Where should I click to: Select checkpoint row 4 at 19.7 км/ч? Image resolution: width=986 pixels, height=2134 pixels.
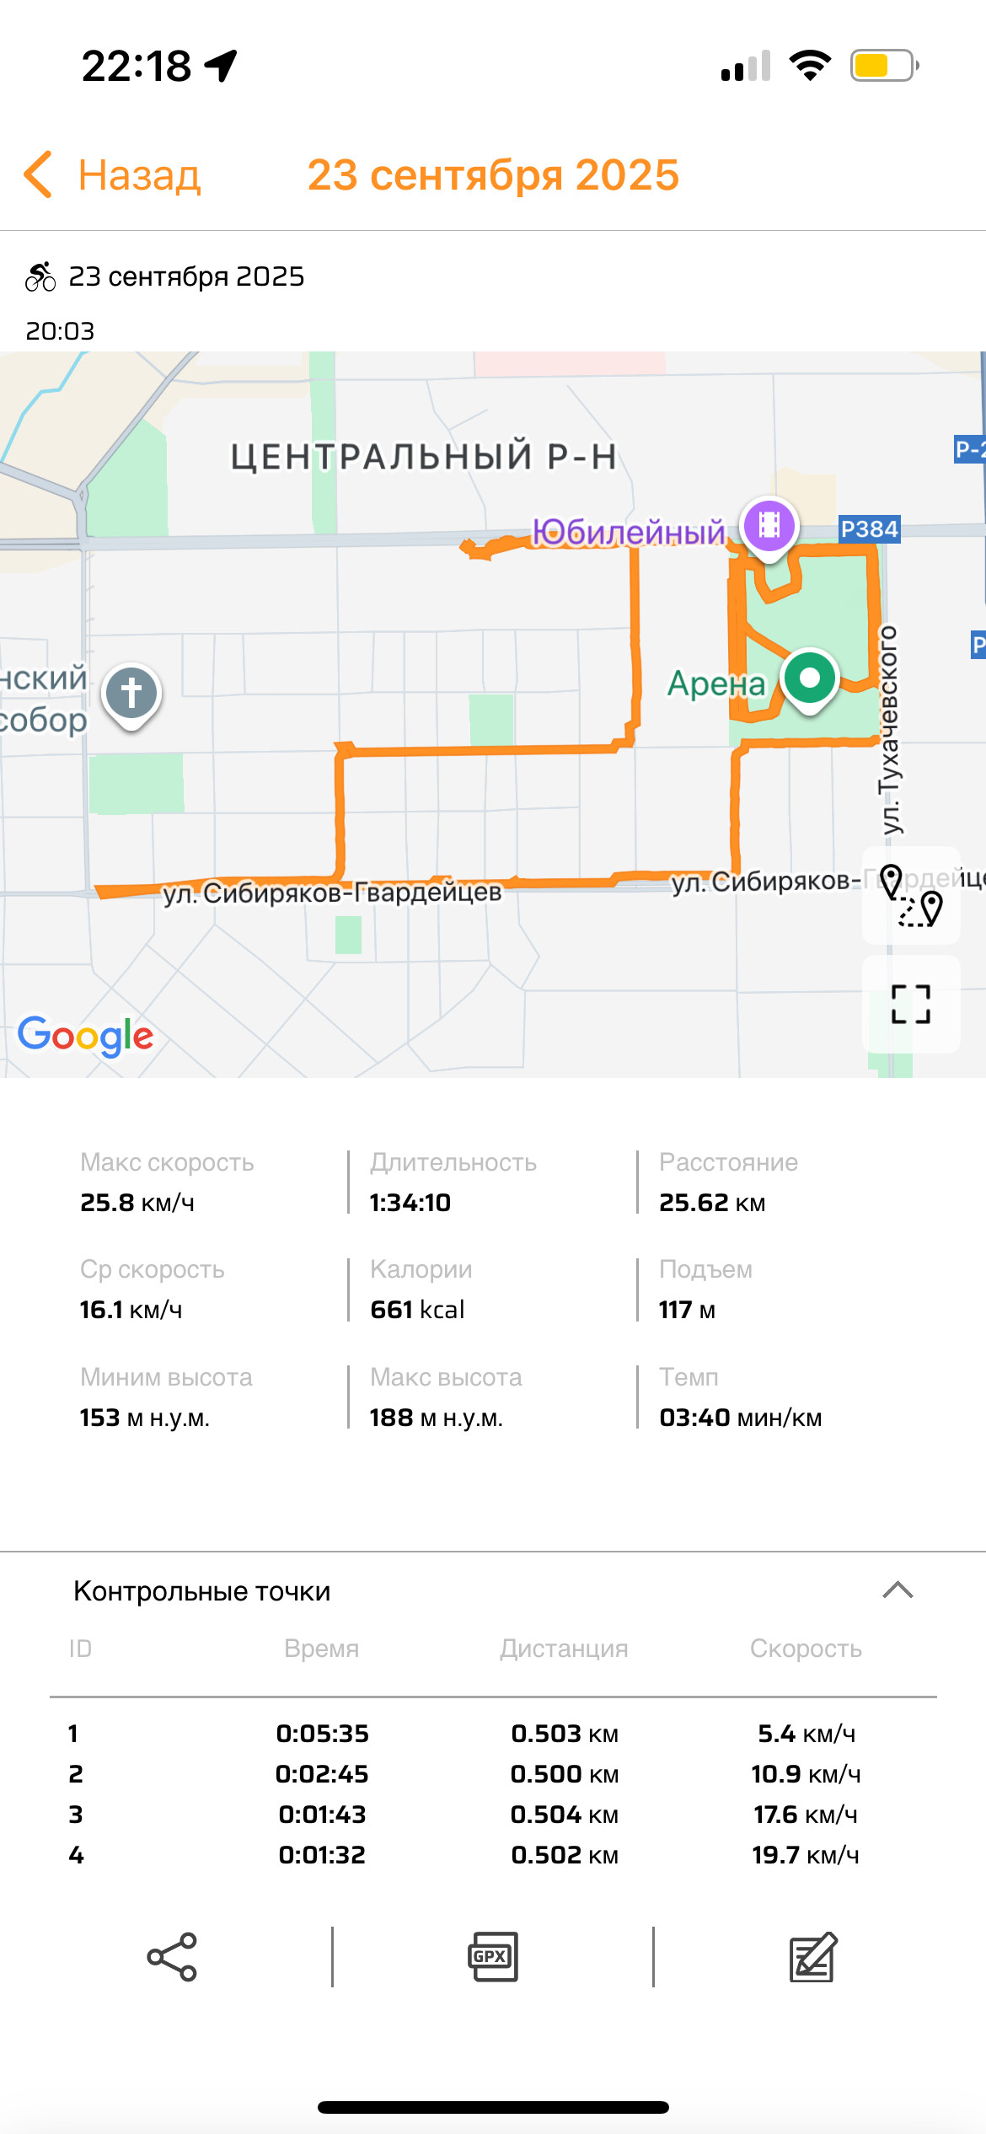point(493,1854)
